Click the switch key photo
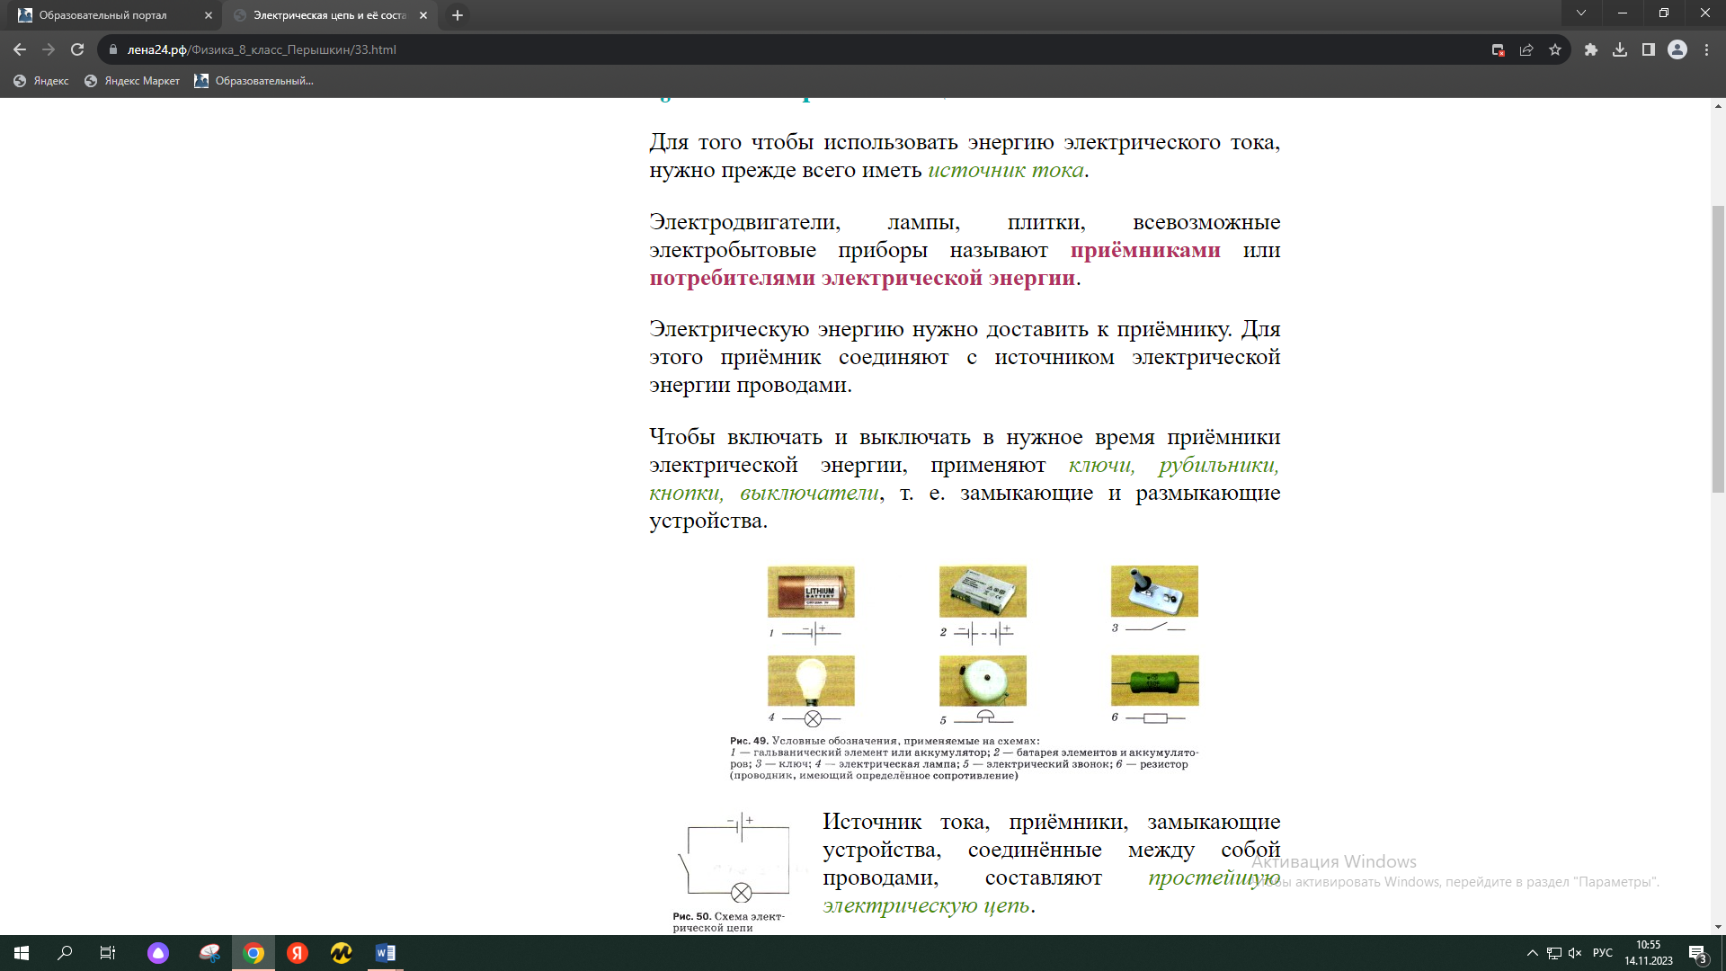 point(1154,592)
